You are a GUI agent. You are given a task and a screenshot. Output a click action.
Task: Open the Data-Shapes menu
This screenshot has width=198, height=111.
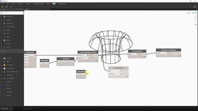click(62, 4)
